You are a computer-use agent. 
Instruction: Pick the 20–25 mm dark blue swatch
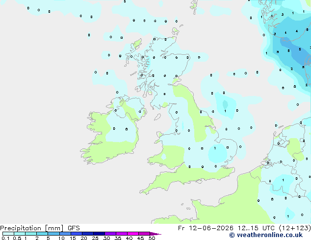(88, 234)
